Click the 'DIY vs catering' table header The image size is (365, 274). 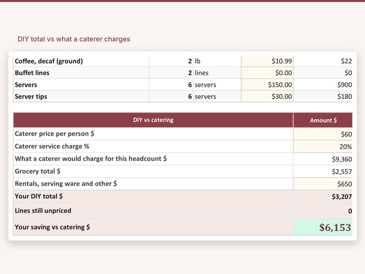153,120
